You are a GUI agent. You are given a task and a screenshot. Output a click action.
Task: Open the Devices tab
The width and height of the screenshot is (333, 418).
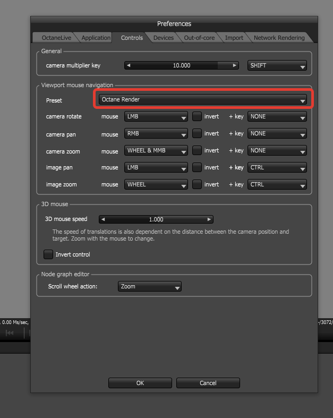[164, 38]
